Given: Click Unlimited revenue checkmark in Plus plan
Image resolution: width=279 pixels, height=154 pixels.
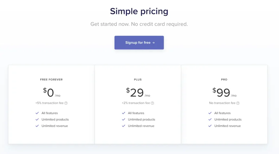Looking at the screenshot, I should point(123,126).
